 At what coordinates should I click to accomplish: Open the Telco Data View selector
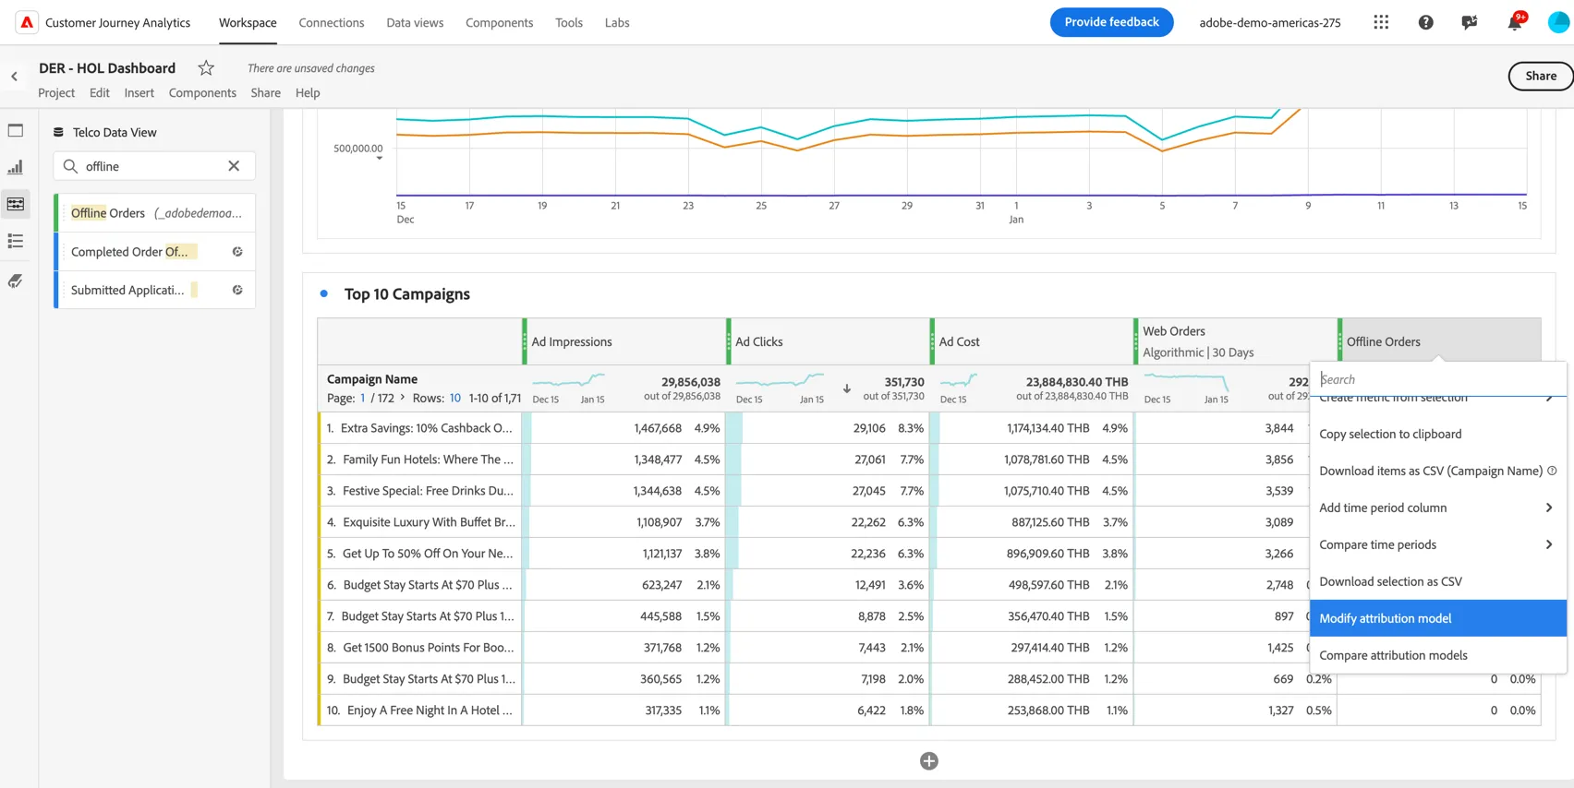[x=105, y=132]
